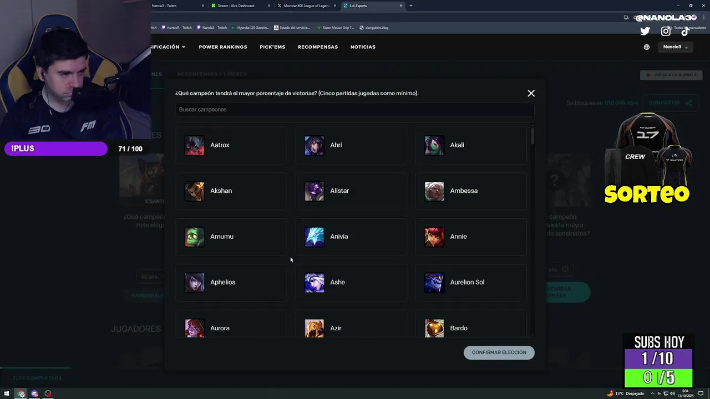
Task: Select Aphelios champion portrait
Action: tap(194, 282)
